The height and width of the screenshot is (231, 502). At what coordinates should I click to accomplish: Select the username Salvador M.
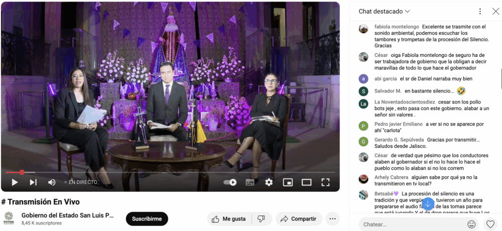click(388, 91)
